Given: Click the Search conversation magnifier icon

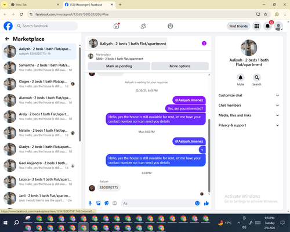Looking at the screenshot, I should (257, 78).
